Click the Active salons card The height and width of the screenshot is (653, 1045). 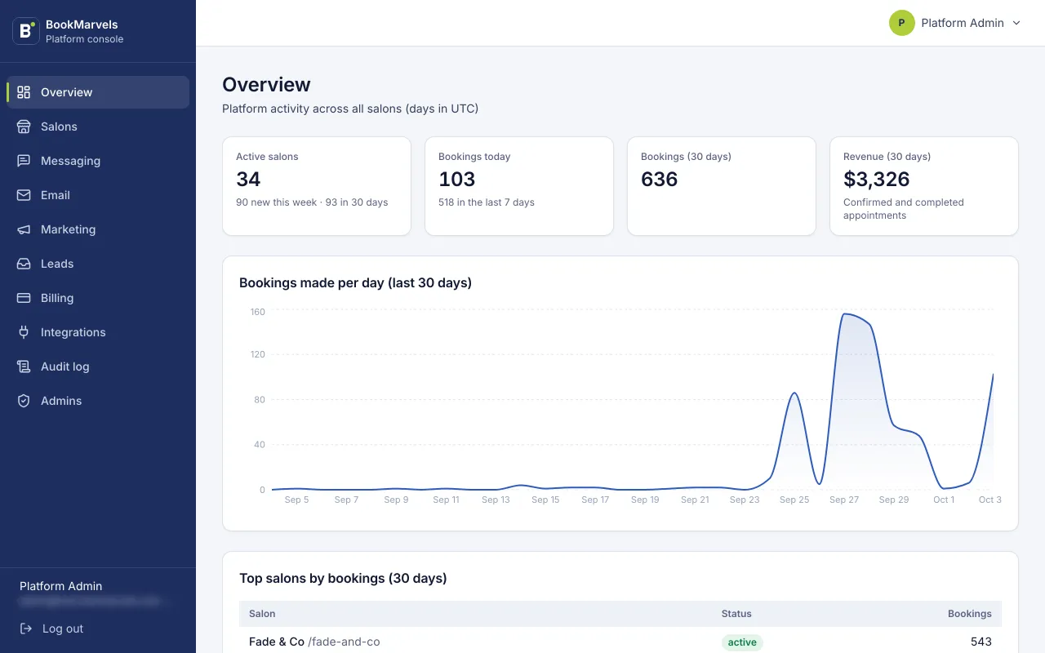pyautogui.click(x=317, y=186)
